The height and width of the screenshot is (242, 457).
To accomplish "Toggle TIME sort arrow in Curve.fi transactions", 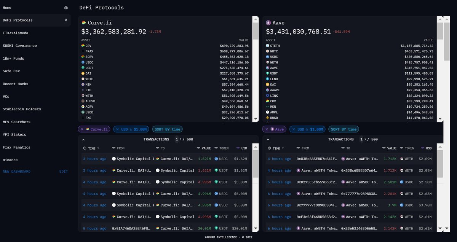I will 98,148.
